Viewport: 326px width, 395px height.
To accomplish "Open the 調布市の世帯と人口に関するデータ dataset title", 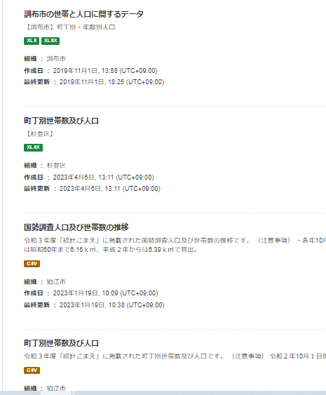I will click(83, 14).
